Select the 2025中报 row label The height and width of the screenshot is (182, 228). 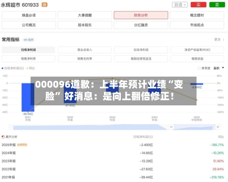9,145
